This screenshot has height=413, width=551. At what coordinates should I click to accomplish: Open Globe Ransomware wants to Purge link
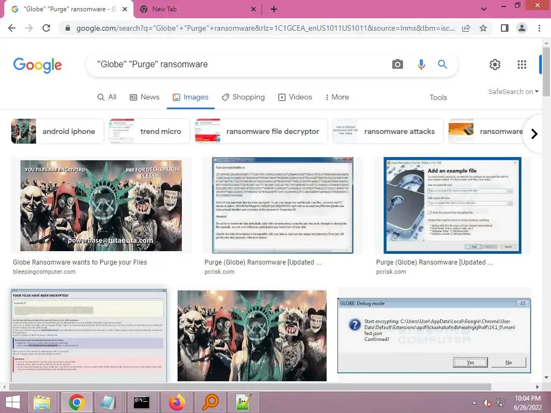(x=80, y=262)
